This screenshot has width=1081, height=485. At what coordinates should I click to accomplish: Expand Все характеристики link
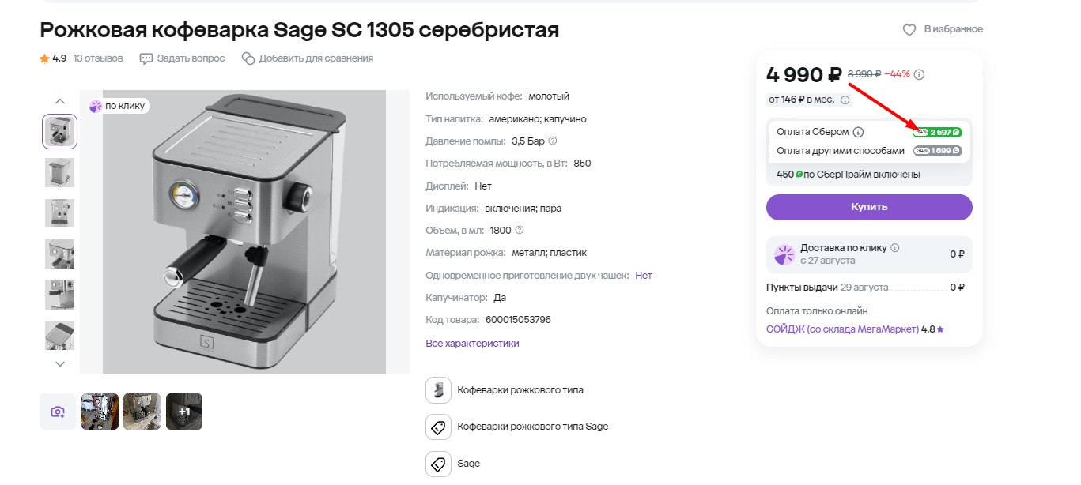472,344
